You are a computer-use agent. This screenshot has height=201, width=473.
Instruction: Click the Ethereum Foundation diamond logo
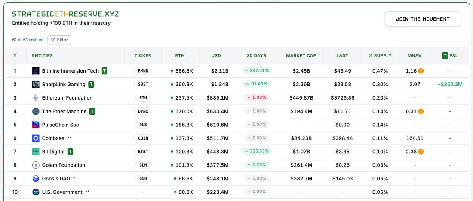point(36,98)
